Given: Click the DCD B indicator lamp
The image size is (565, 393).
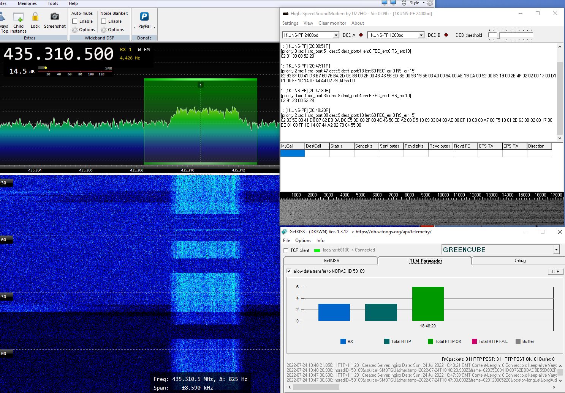Looking at the screenshot, I should coord(446,35).
